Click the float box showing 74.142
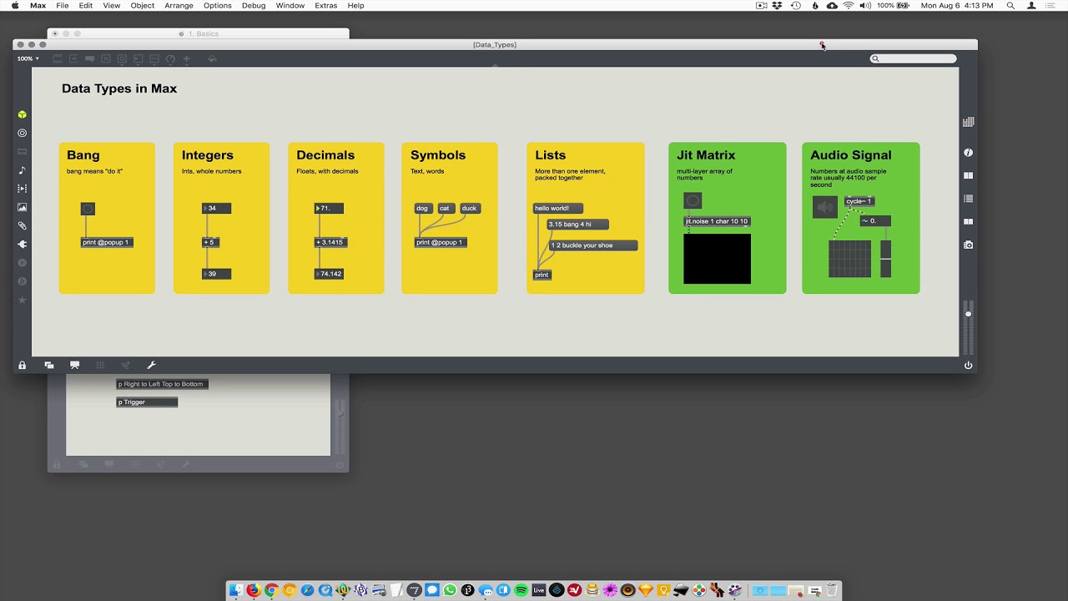The image size is (1068, 601). point(329,274)
